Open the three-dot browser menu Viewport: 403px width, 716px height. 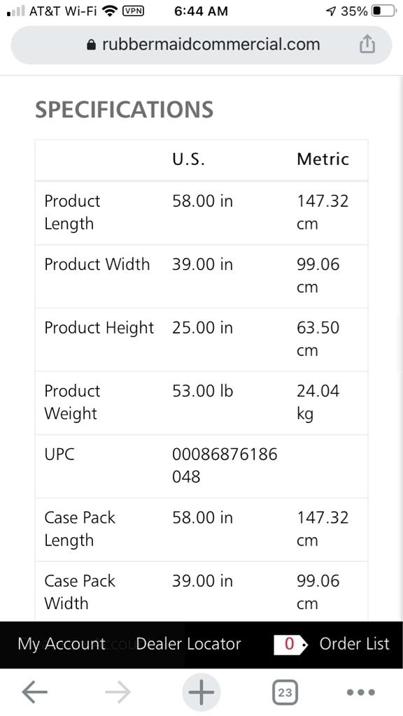tap(361, 692)
